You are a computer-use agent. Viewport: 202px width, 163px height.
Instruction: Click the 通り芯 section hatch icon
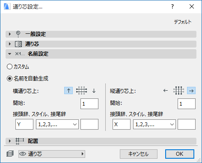pyautogui.click(x=18, y=44)
